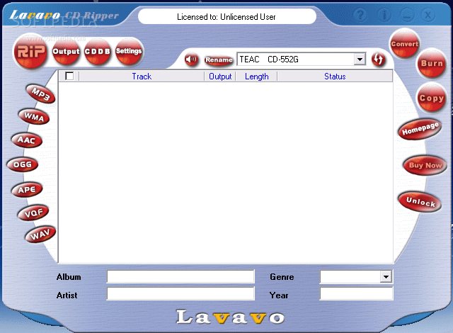Screen dimensions: 453x333
Task: Click the Buy Now button
Action: 425,165
